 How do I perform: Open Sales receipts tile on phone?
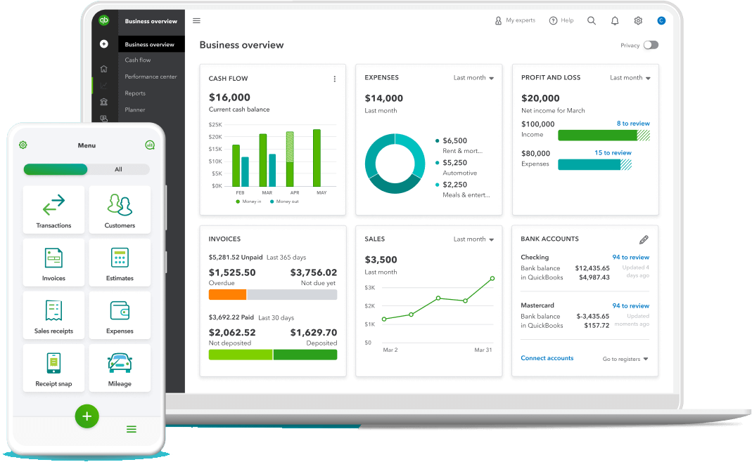coord(53,315)
